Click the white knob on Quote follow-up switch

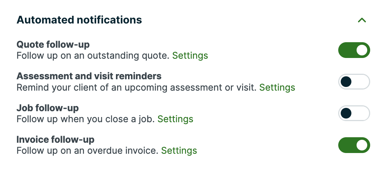click(362, 50)
